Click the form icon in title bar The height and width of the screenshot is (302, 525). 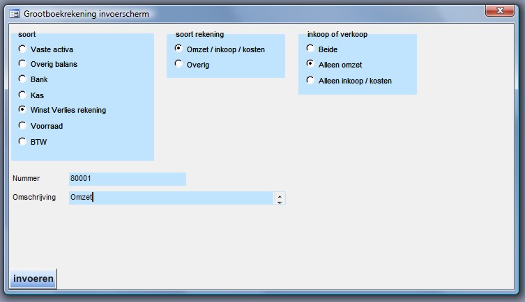(14, 13)
